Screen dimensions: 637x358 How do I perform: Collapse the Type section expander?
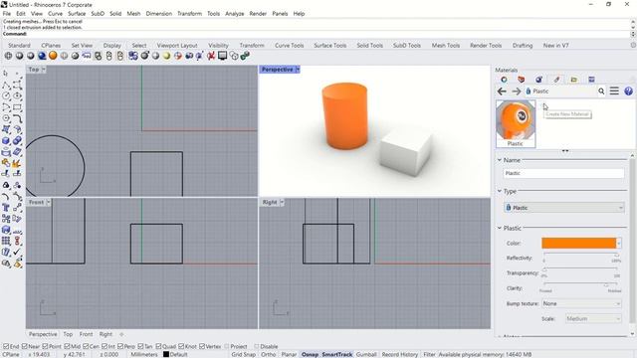point(500,191)
